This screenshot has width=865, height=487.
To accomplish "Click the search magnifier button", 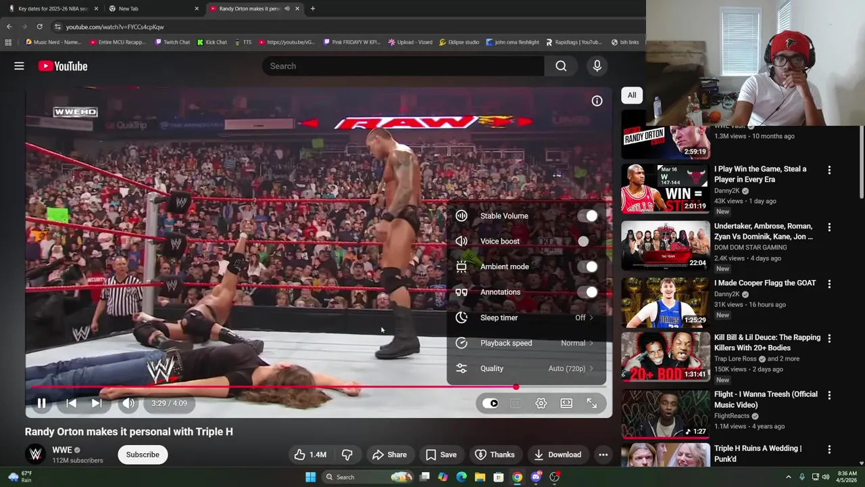I will [561, 66].
